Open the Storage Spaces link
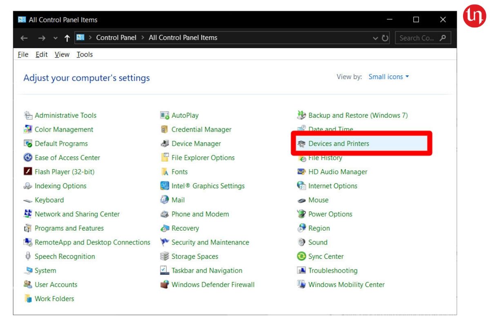This screenshot has height=326, width=490. tap(195, 256)
